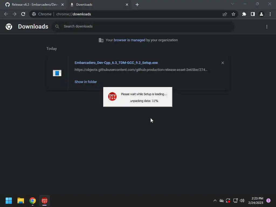Screen dimensions: 276x207
Task: Open the network tray icon
Action: pyautogui.click(x=235, y=201)
